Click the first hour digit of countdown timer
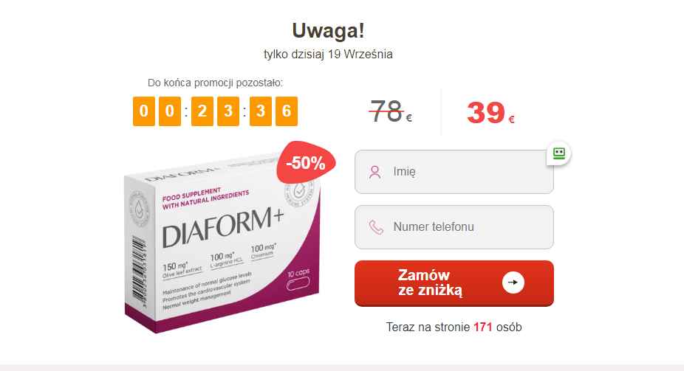684x371 pixels. (144, 111)
